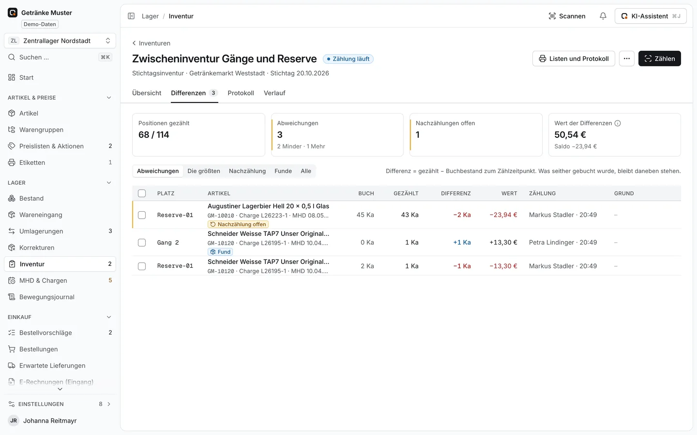Switch to the Protokoll tab
The height and width of the screenshot is (435, 697).
click(x=241, y=93)
